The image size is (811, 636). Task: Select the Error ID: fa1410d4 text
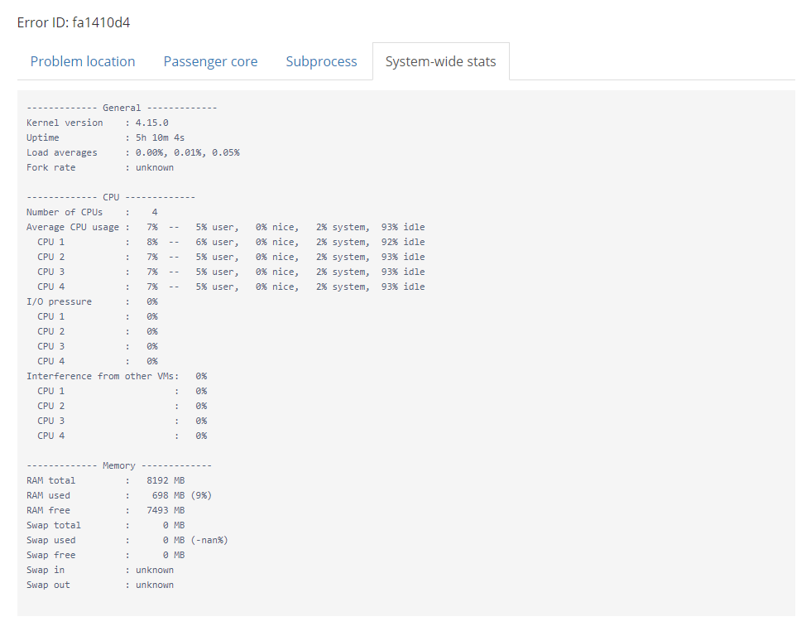pos(74,22)
